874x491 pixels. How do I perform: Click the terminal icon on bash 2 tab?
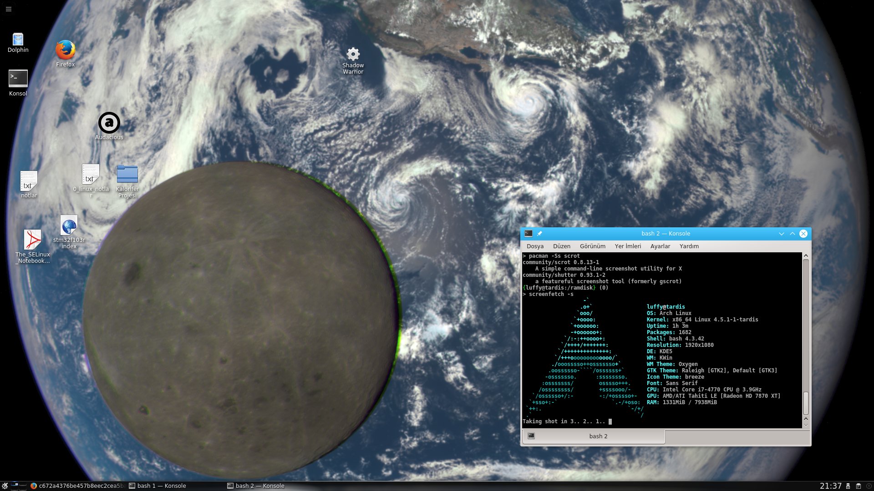pos(531,436)
